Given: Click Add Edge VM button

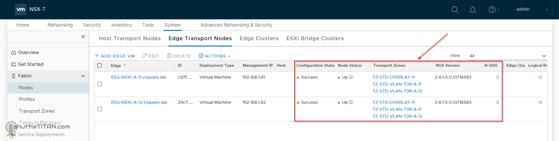Looking at the screenshot, I should pyautogui.click(x=115, y=56).
